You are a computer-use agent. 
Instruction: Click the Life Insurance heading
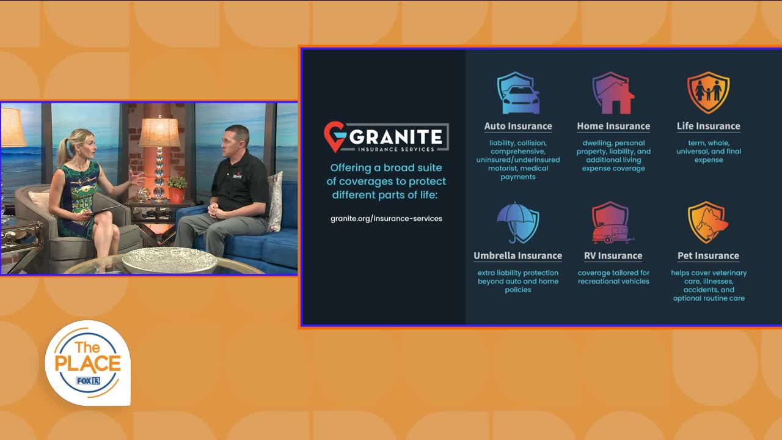point(708,126)
